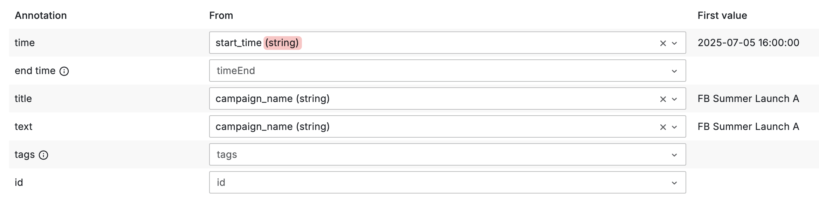Click the campaign_name value in the title field

(x=273, y=99)
